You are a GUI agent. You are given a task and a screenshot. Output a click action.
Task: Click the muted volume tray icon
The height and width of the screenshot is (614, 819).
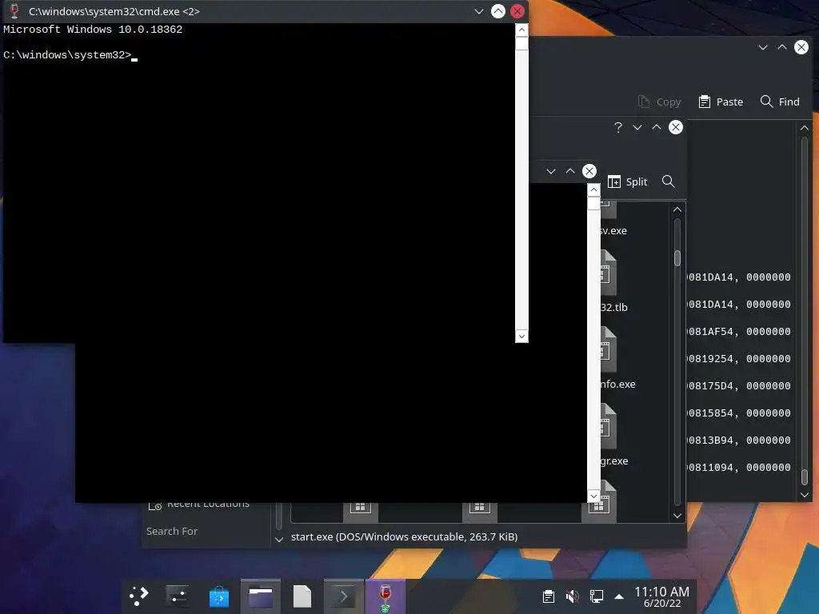click(572, 596)
